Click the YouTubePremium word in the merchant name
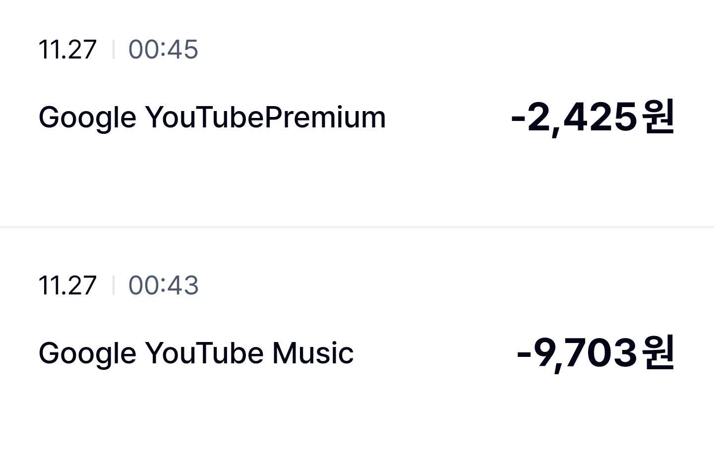The image size is (714, 458). (x=265, y=117)
